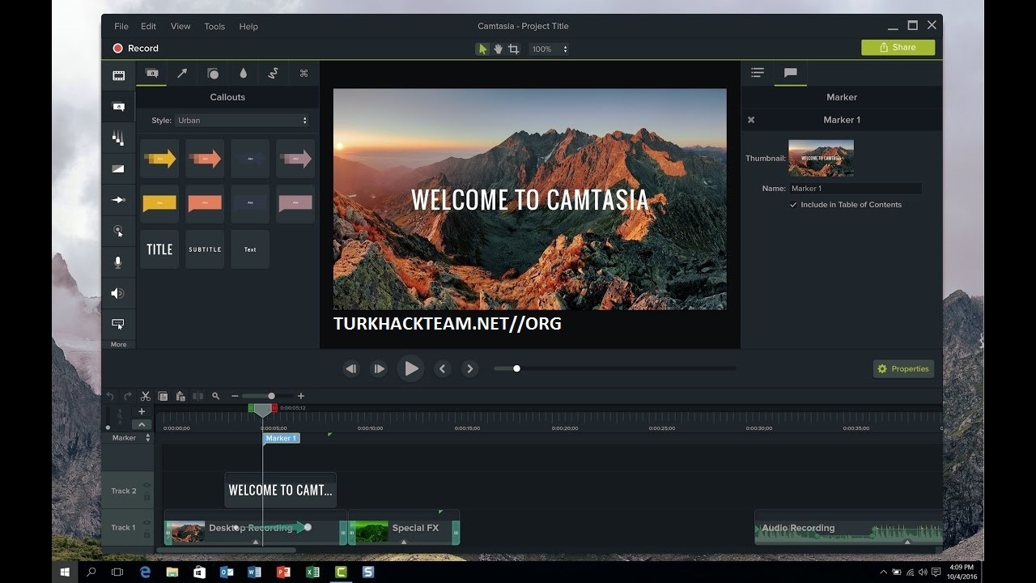
Task: Switch to the Sketch motion tab
Action: click(x=274, y=73)
